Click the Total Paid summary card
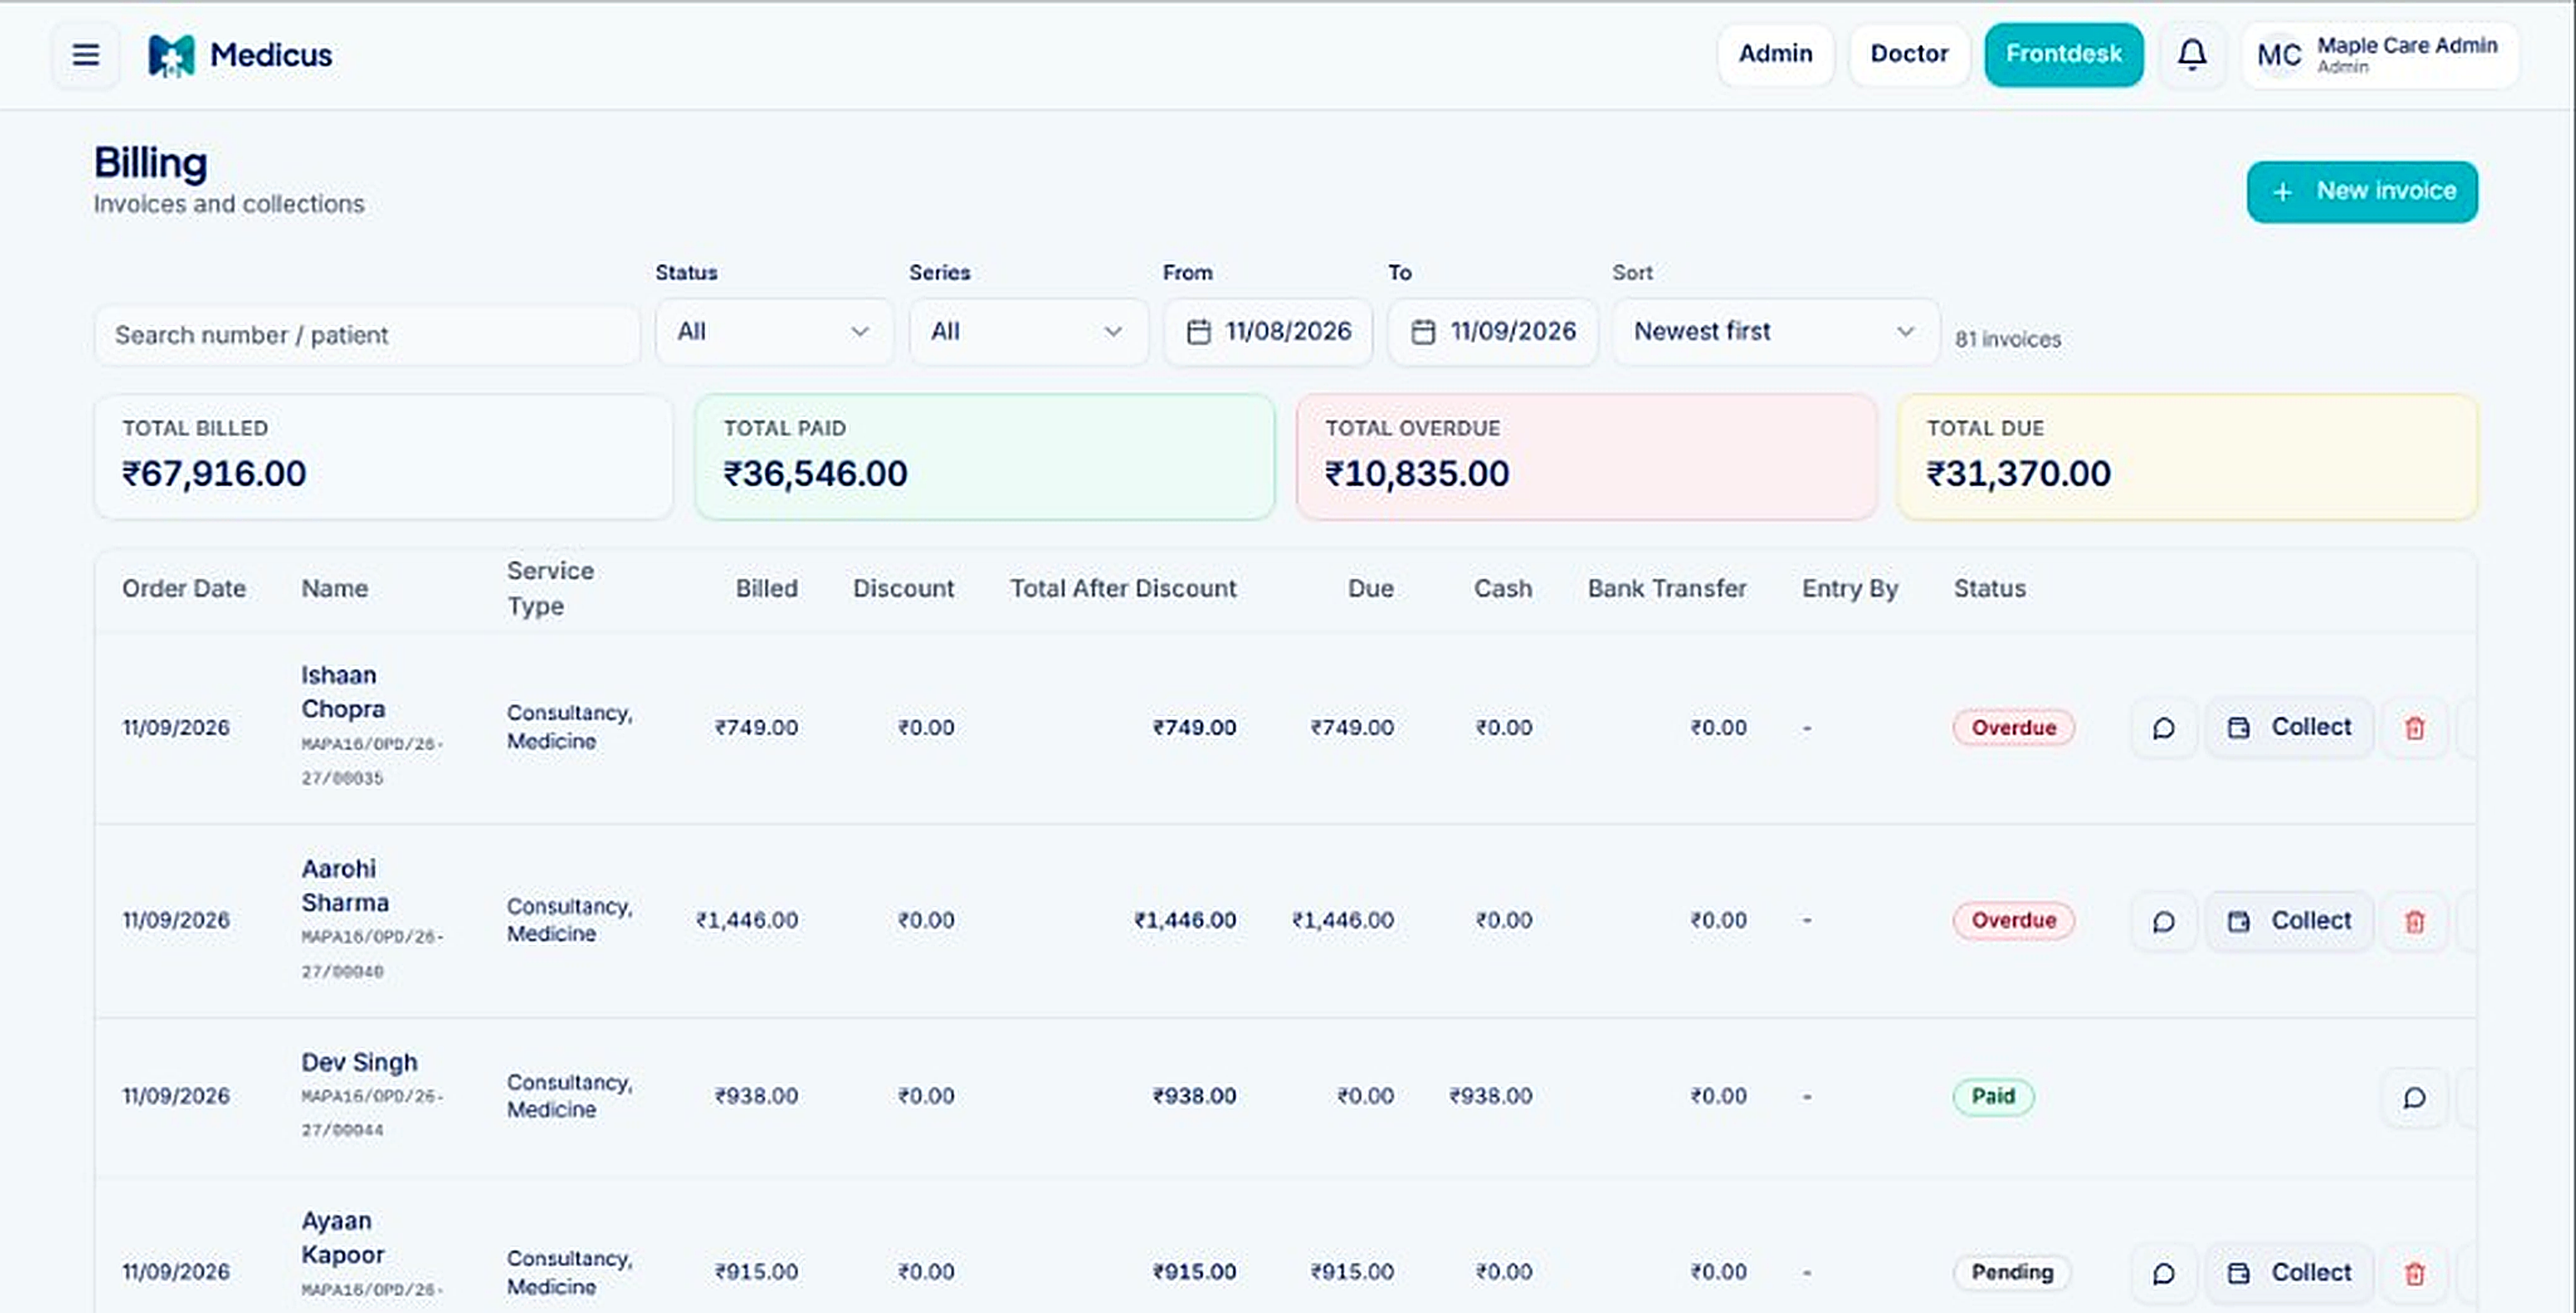This screenshot has width=2576, height=1313. (985, 457)
